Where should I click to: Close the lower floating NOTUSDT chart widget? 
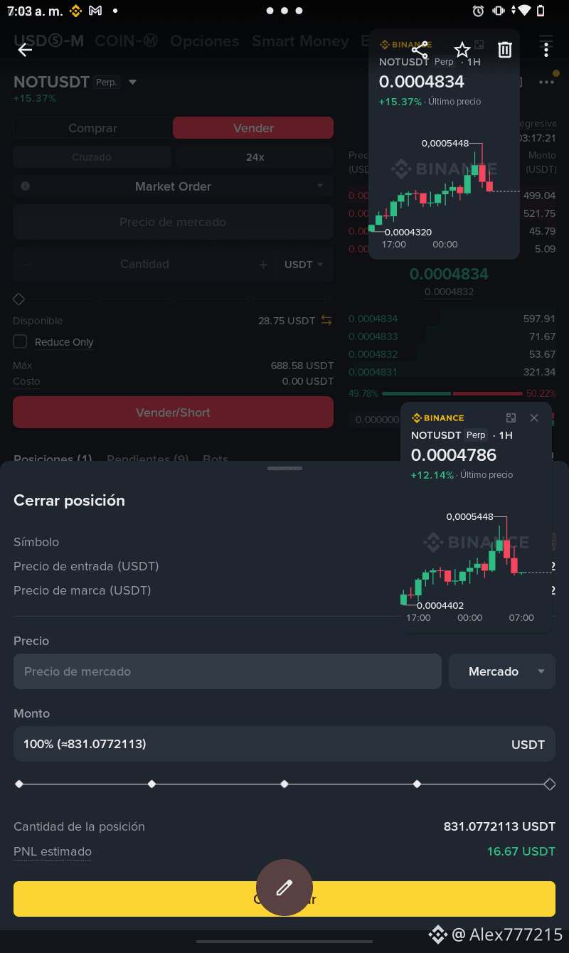pos(534,418)
